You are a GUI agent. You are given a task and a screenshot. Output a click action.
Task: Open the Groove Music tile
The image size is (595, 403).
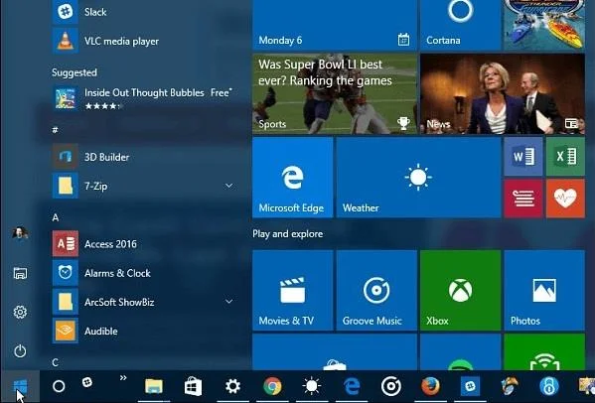click(376, 290)
